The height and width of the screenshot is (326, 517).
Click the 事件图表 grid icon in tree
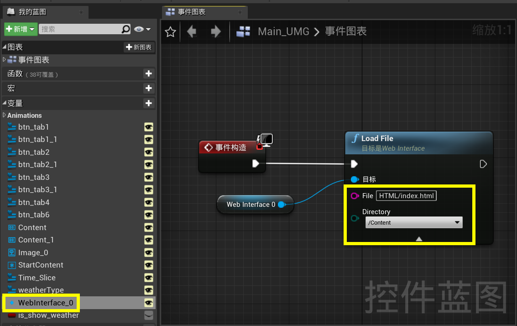pos(12,60)
